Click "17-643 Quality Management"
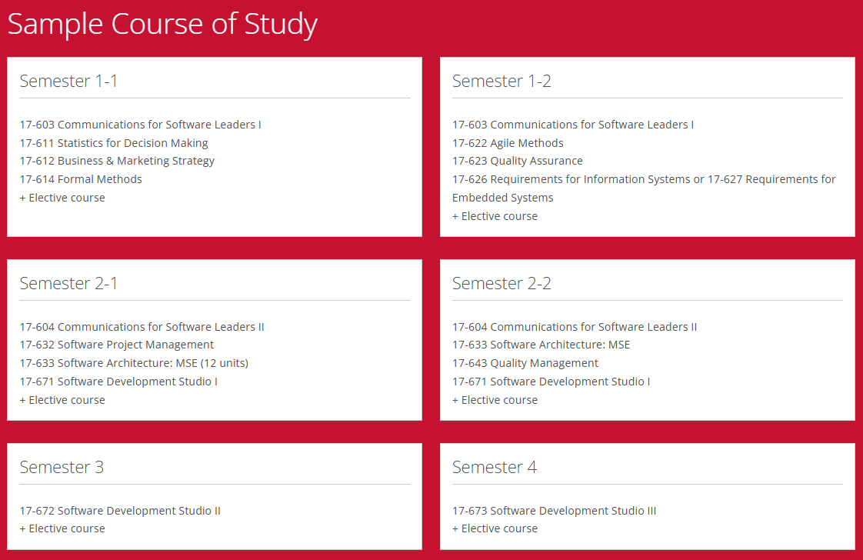This screenshot has width=863, height=560. click(x=525, y=363)
